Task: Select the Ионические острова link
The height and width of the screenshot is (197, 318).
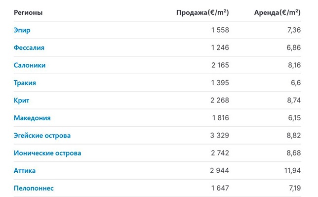Action: [47, 153]
